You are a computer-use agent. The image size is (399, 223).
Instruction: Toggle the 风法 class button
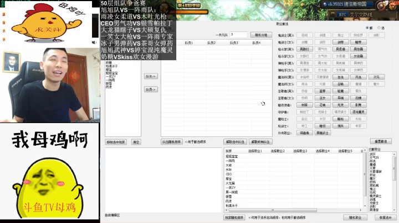tap(359, 77)
